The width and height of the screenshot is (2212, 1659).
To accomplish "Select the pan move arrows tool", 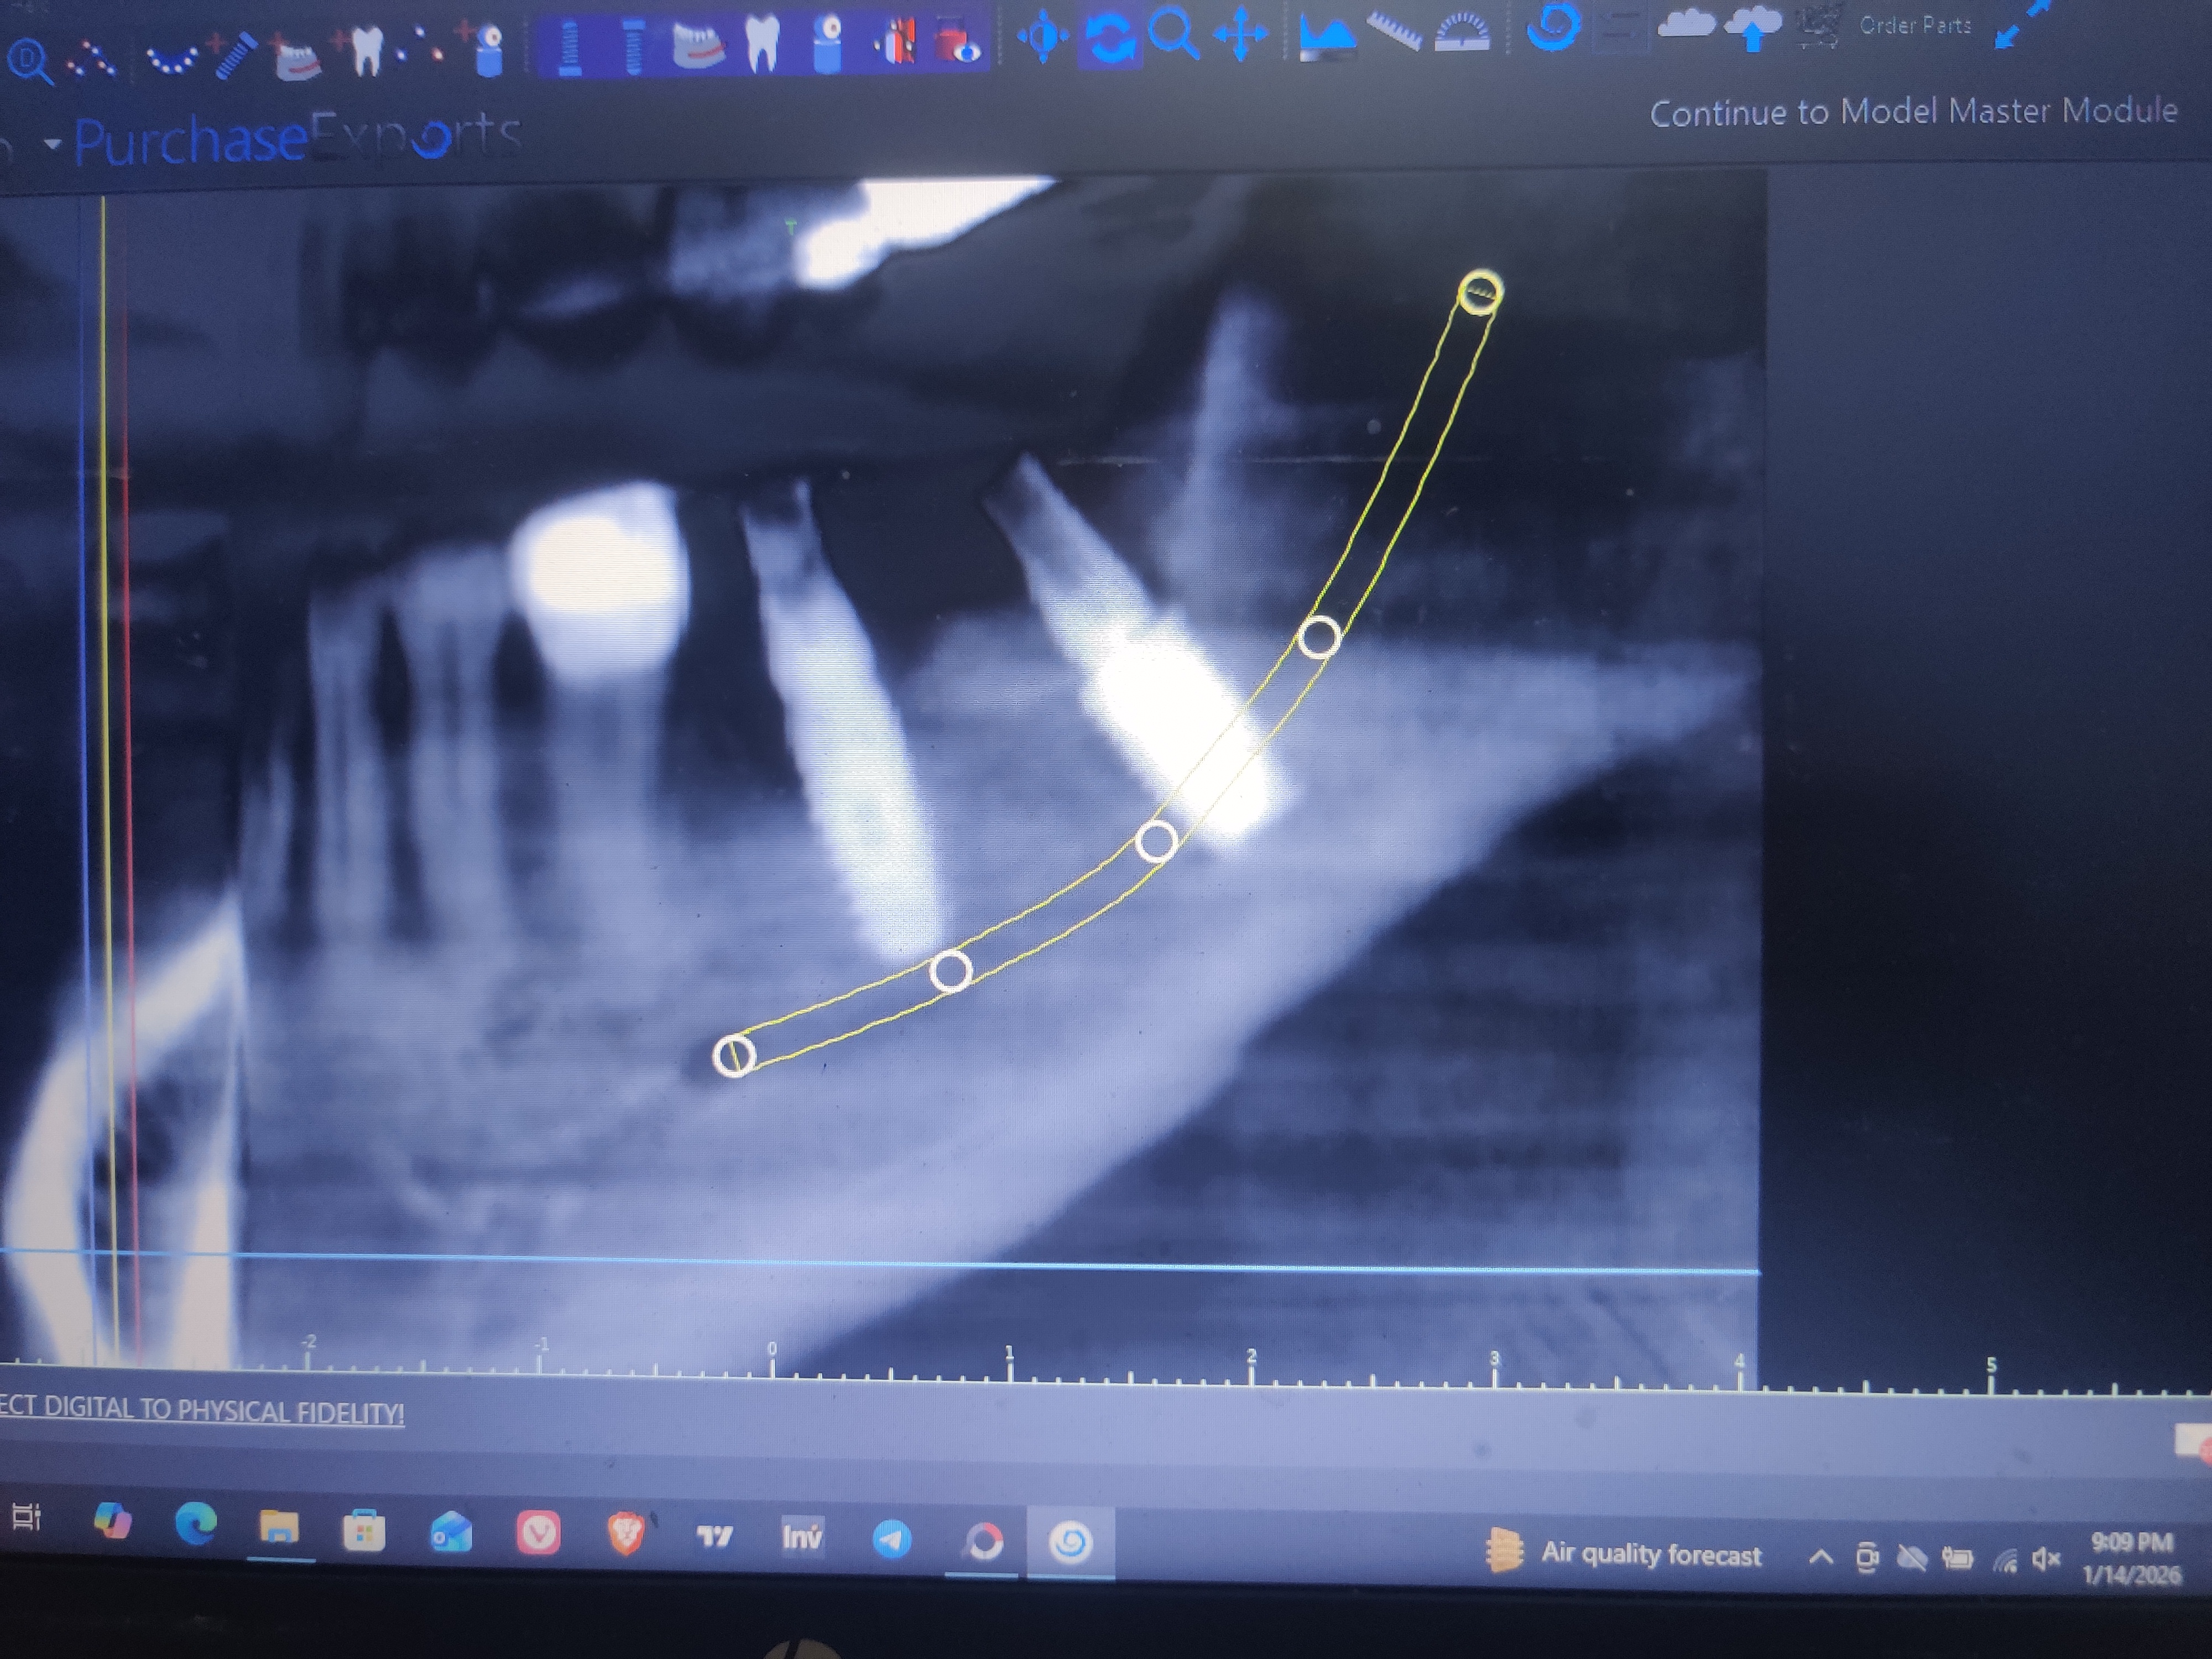I will pos(1240,35).
